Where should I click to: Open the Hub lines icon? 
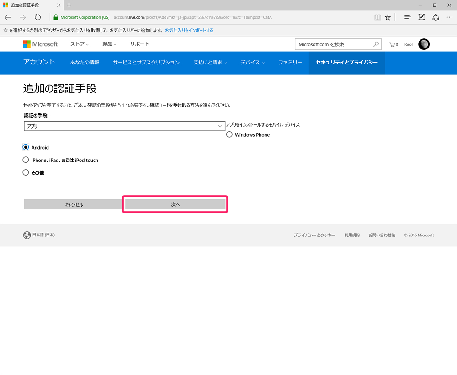pyautogui.click(x=408, y=17)
